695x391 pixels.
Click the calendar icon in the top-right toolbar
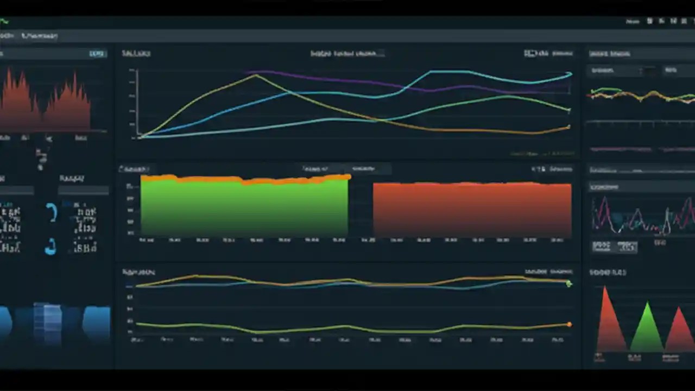click(673, 21)
